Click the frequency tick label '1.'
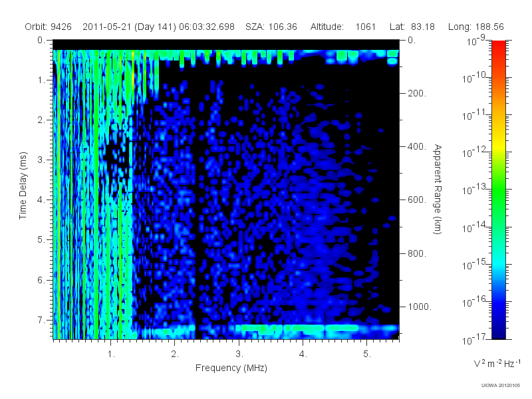 pyautogui.click(x=111, y=354)
